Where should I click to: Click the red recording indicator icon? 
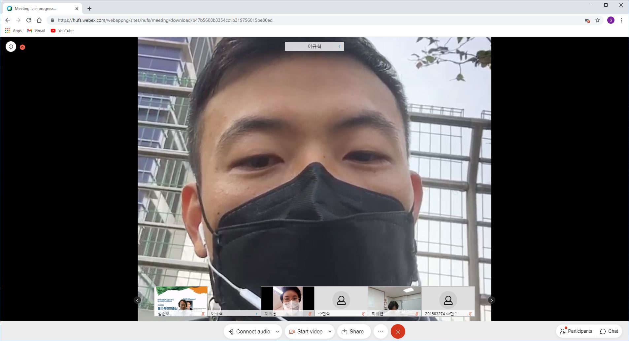tap(22, 47)
